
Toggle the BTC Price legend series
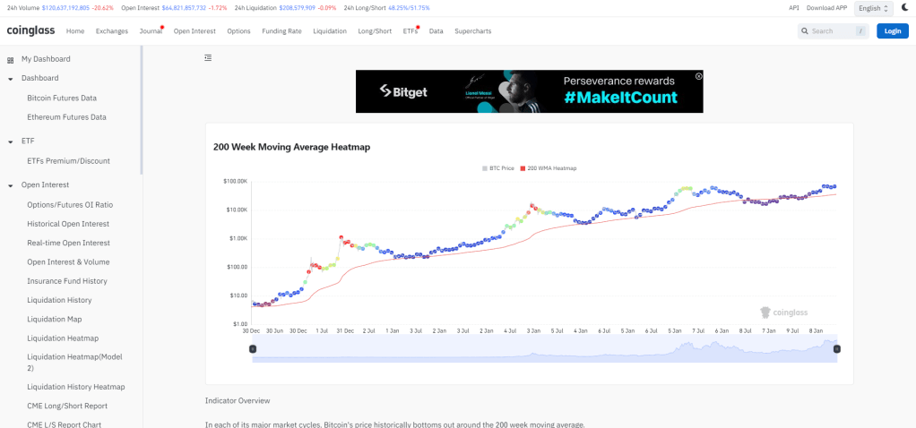click(x=498, y=167)
